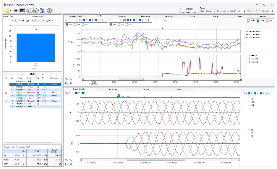Click the help question mark icon
The width and height of the screenshot is (277, 169).
[x=49, y=10]
